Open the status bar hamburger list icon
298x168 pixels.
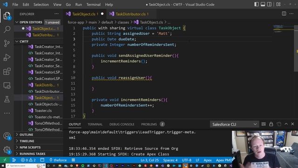(x=74, y=160)
